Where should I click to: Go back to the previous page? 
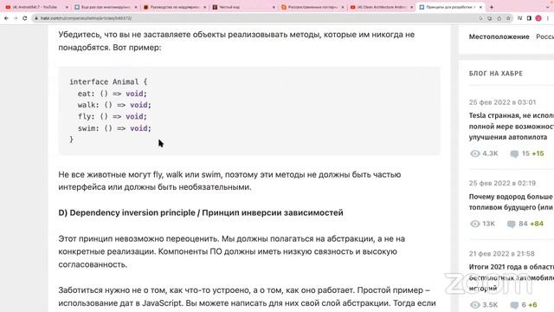[x=6, y=18]
